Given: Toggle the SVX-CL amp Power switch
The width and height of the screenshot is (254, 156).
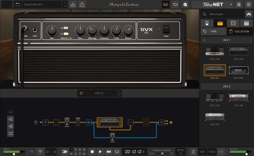Looking at the screenshot, I should (x=166, y=29).
